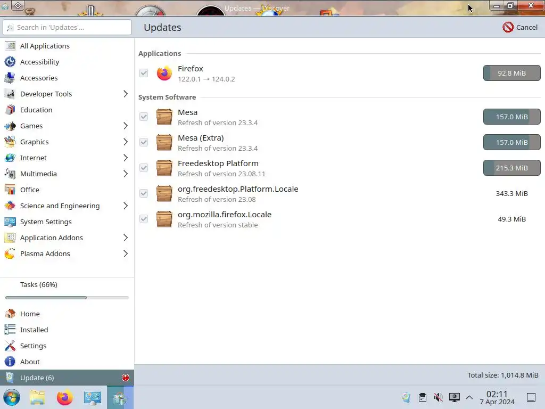545x409 pixels.
Task: Click the Tasks progress bar
Action: point(67,298)
